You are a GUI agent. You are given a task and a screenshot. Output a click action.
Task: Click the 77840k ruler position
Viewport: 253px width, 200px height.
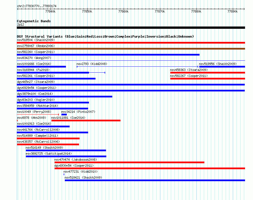[x=50, y=11]
